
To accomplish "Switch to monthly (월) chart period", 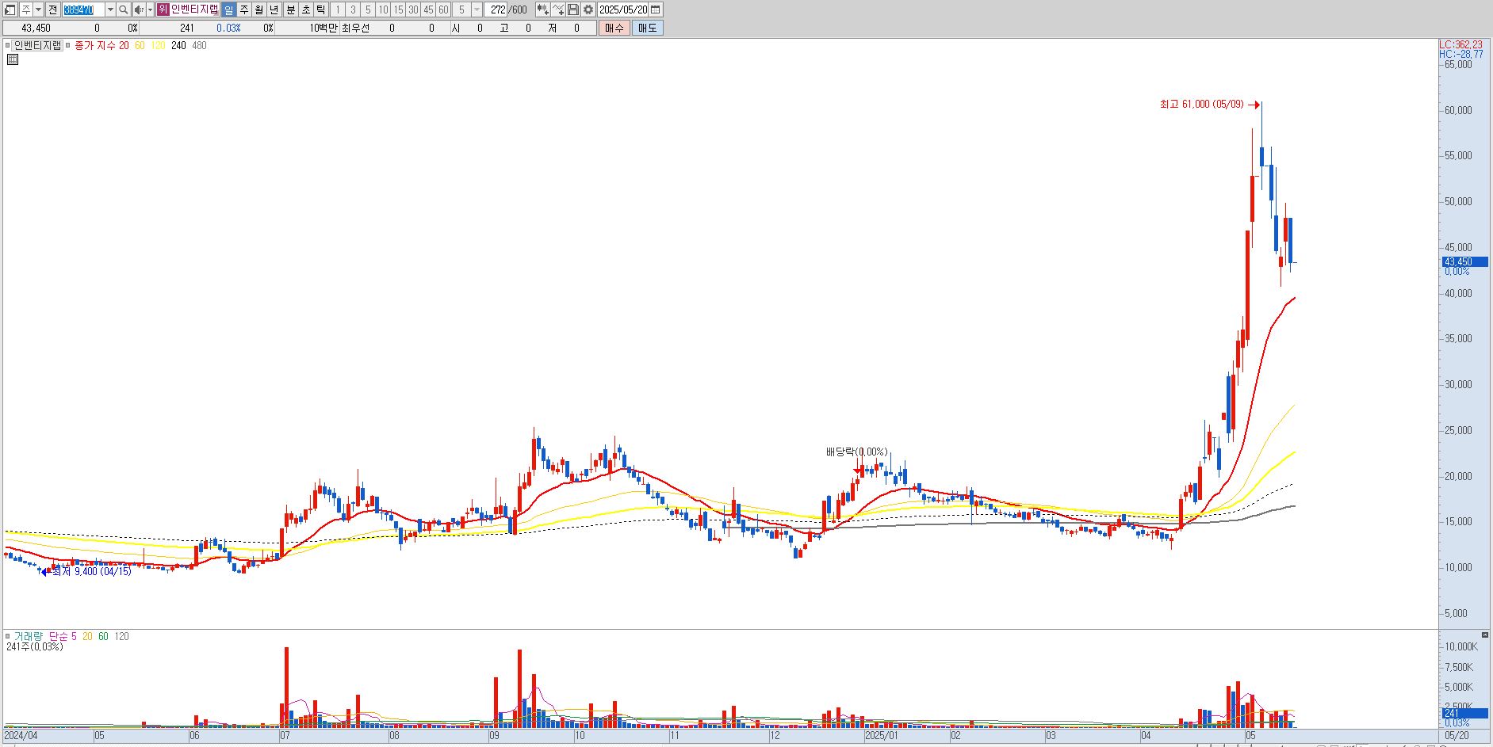I will click(259, 10).
